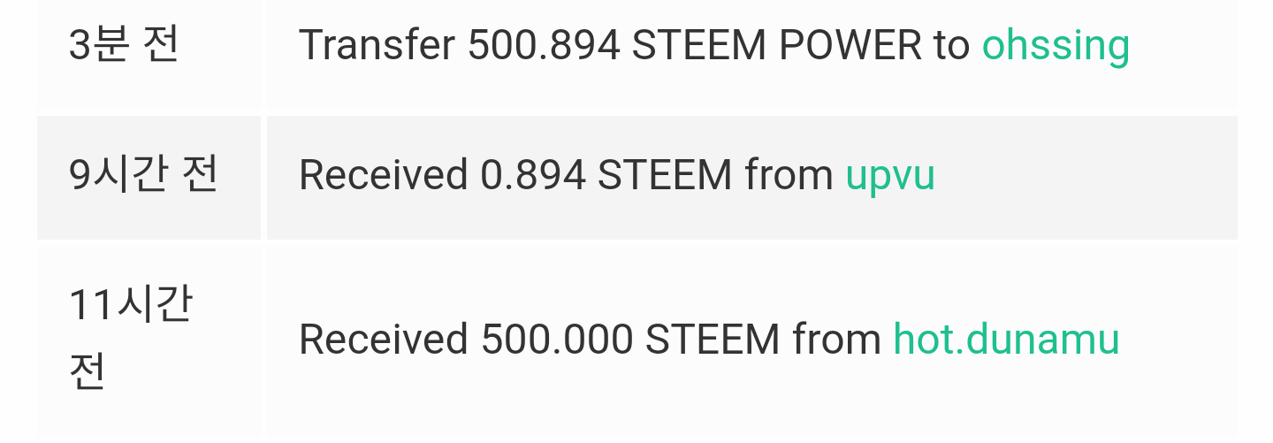Click the word 'from' before hot.dunamu
Screen dimensions: 1273x443
[x=837, y=340]
